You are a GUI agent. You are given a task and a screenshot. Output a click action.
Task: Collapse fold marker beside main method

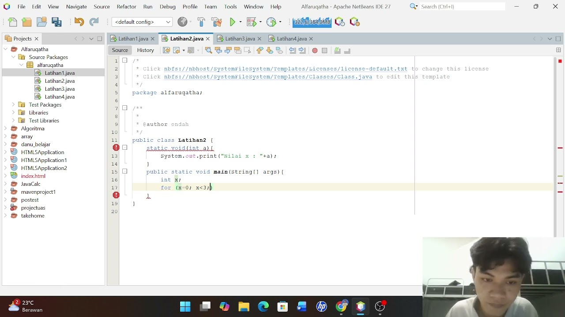point(125,172)
